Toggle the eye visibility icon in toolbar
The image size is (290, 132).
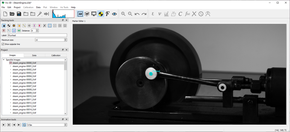pos(114,14)
